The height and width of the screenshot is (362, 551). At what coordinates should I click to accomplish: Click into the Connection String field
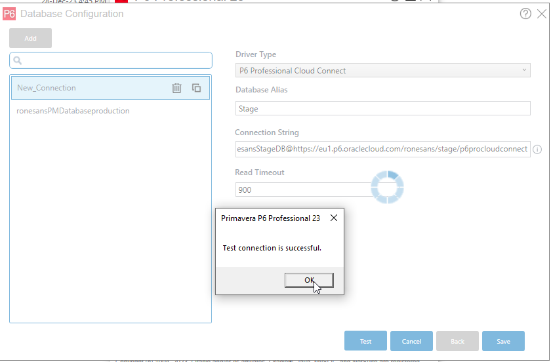click(382, 149)
